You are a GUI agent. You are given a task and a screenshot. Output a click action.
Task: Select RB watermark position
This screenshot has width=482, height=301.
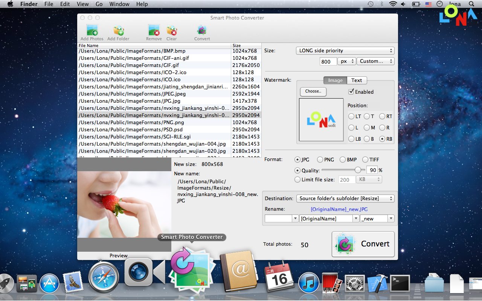pyautogui.click(x=382, y=139)
